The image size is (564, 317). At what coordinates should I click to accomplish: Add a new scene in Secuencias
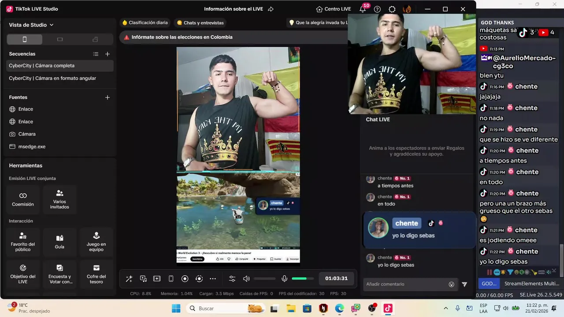tap(108, 54)
